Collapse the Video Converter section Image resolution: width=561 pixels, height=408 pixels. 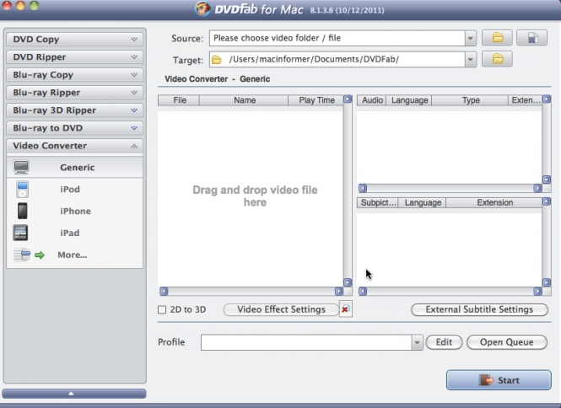[x=74, y=146]
